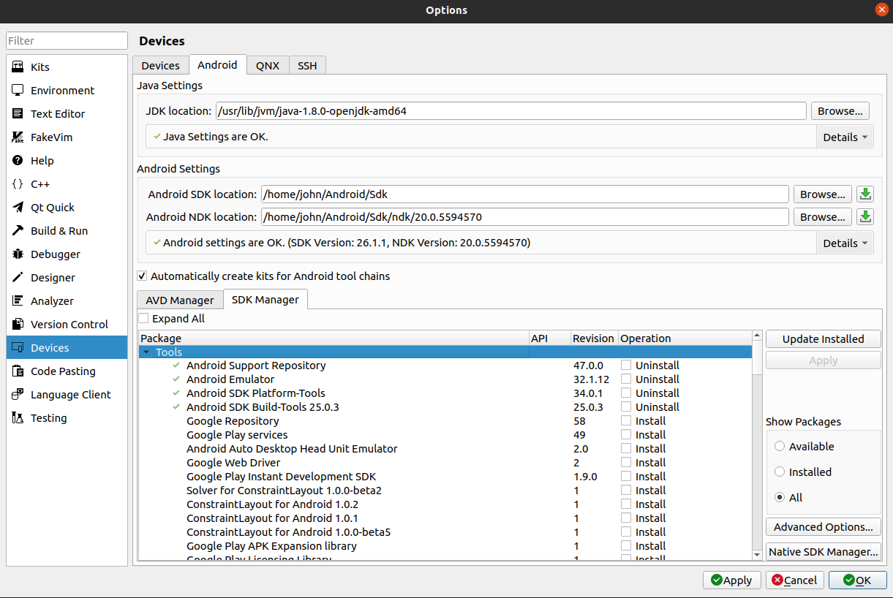Switch to the QNX tab
The height and width of the screenshot is (598, 893).
[x=268, y=66]
